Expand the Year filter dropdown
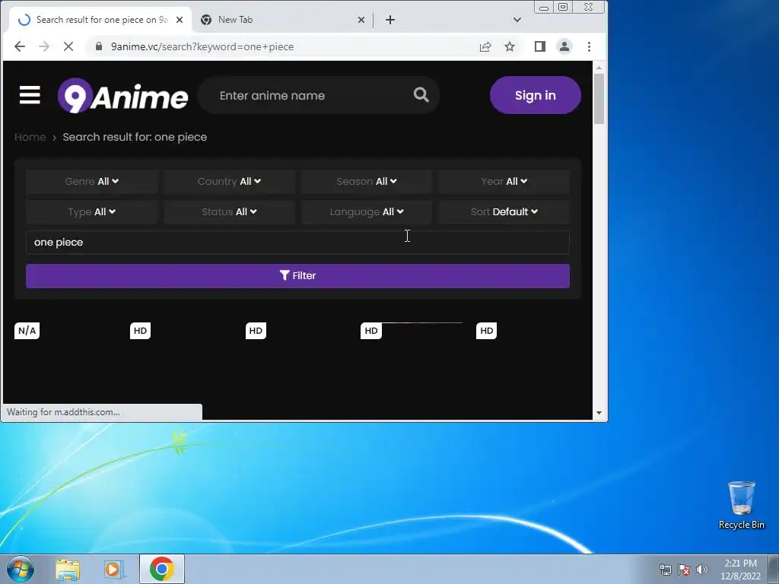779x584 pixels. click(504, 181)
